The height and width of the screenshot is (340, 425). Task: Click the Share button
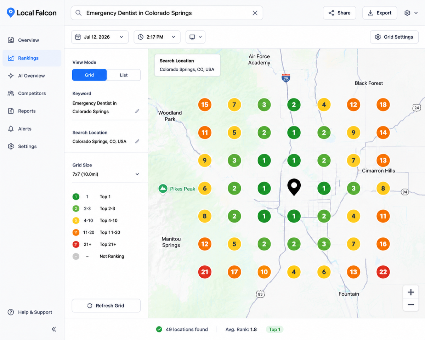tap(339, 13)
